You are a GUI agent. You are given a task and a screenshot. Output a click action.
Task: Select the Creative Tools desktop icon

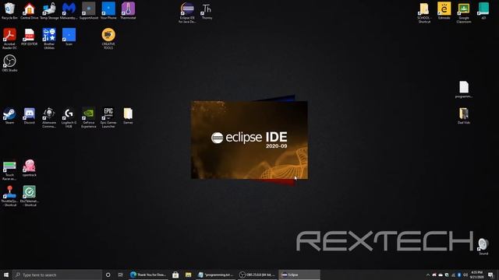pyautogui.click(x=108, y=39)
